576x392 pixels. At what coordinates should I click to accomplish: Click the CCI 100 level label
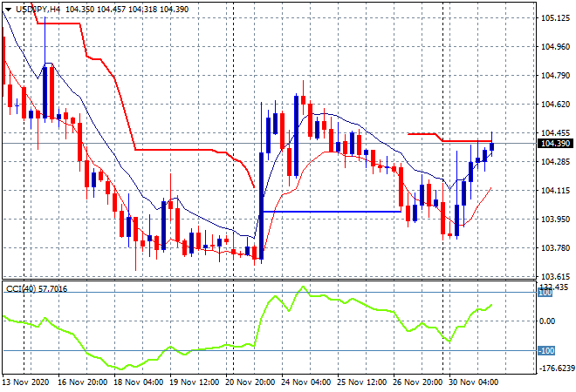coord(545,293)
